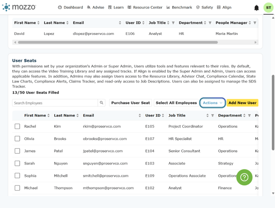Click the Search Employees field
The image size is (275, 208).
click(x=55, y=103)
